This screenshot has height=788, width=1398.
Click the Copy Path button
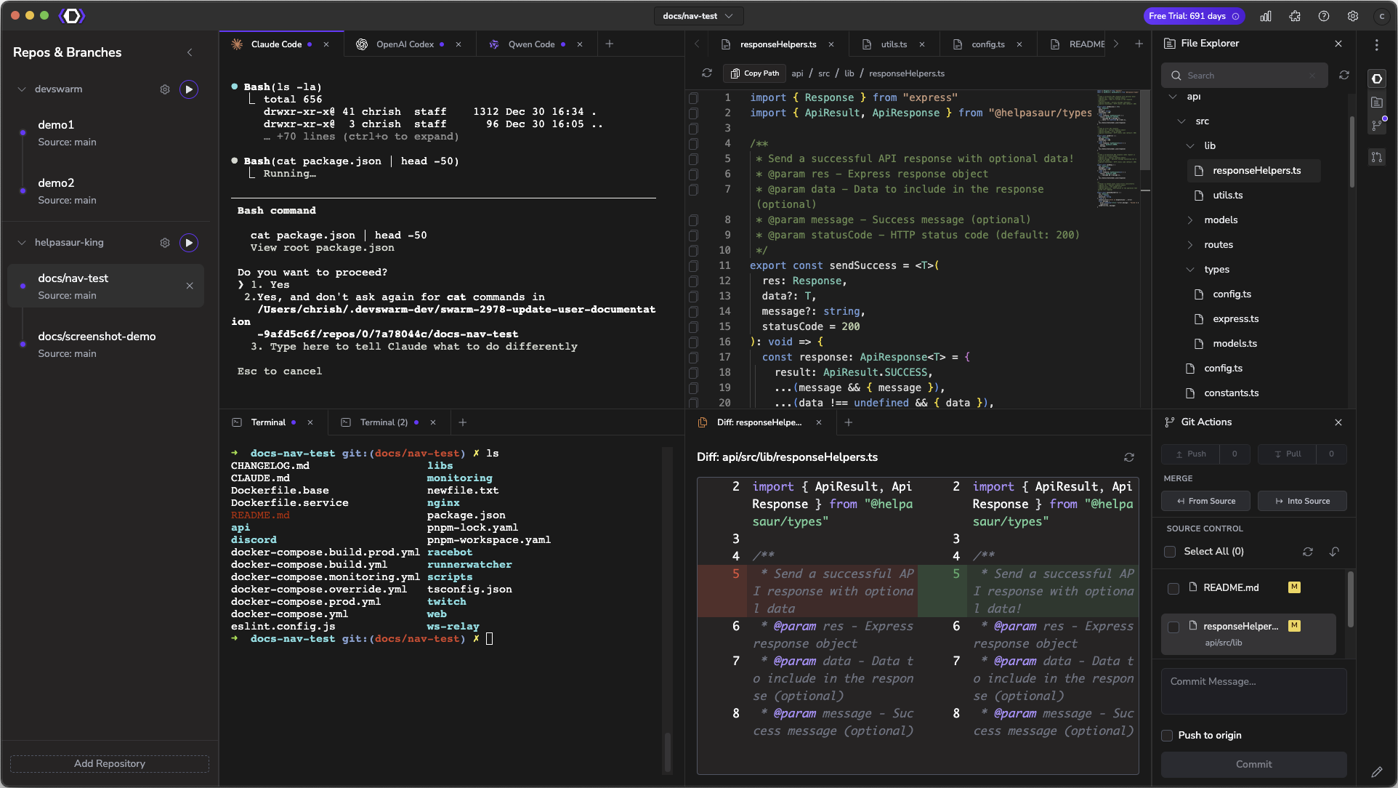[754, 73]
